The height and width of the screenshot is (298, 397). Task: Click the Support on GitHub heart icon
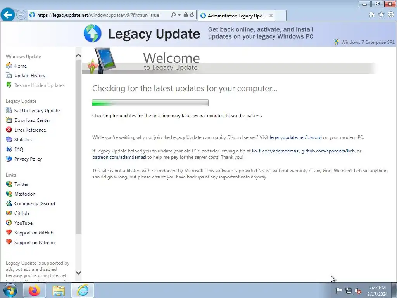(x=9, y=233)
